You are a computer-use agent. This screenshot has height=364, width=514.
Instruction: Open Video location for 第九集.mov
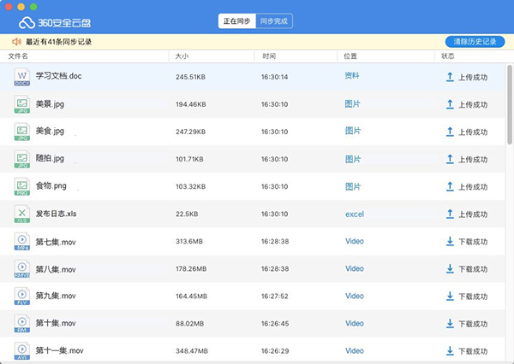(355, 296)
